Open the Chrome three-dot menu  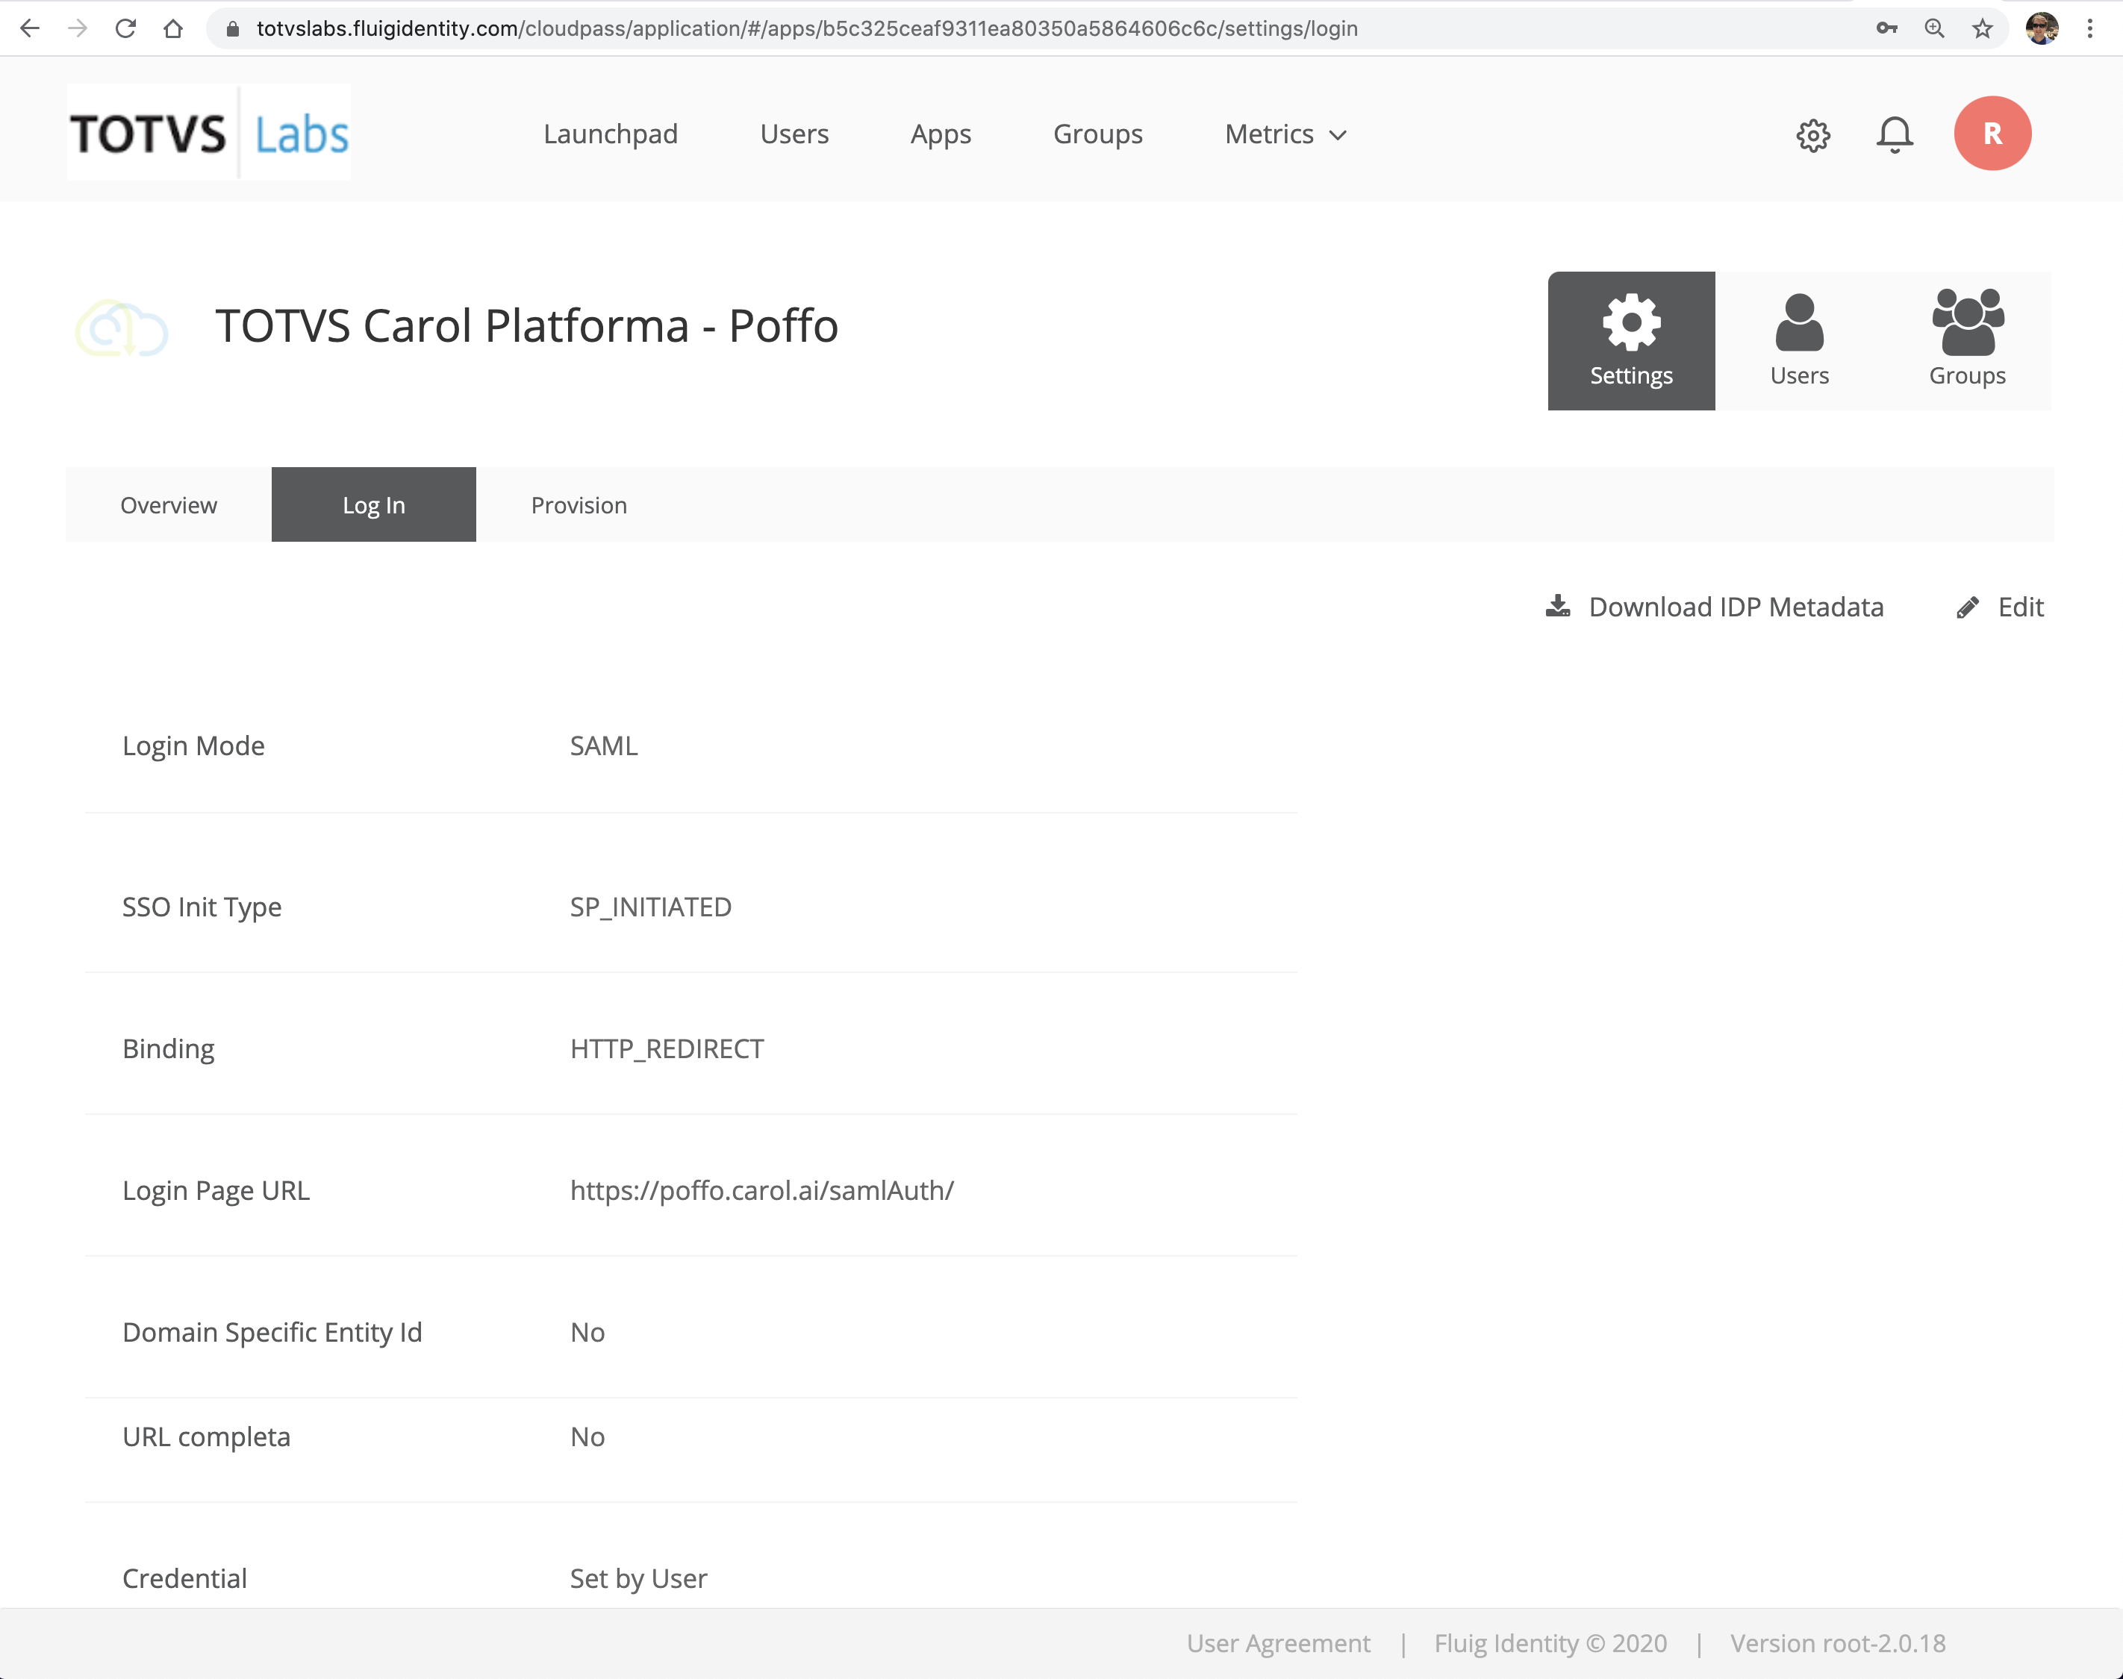coord(2089,28)
